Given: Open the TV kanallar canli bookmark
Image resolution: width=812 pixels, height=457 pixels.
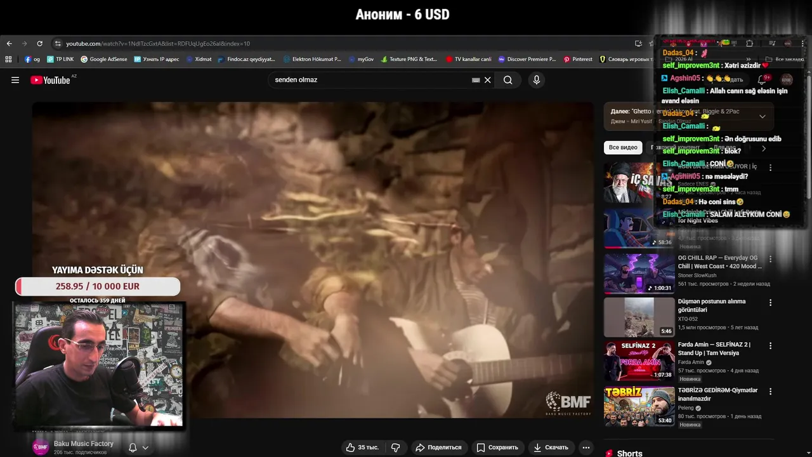Looking at the screenshot, I should pyautogui.click(x=469, y=59).
